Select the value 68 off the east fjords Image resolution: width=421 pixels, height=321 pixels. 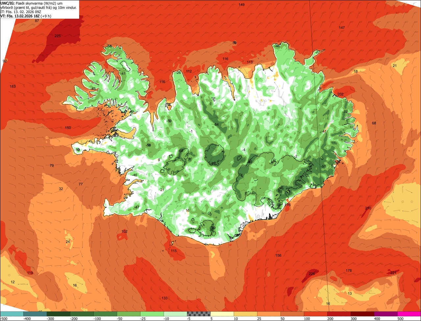coord(374,123)
